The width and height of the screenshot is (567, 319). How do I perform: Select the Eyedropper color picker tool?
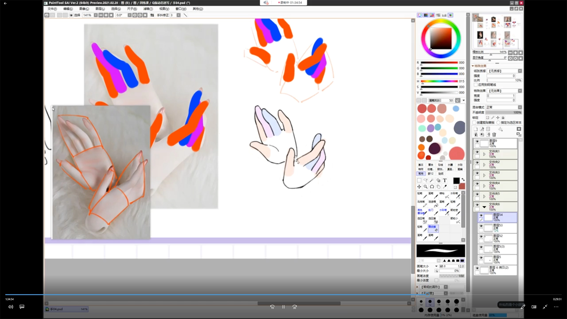click(445, 187)
